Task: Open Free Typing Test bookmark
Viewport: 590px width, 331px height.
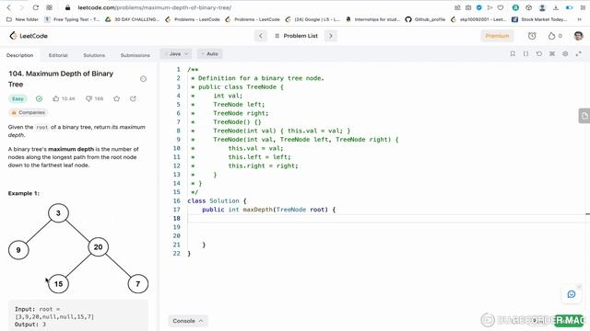Action: [x=72, y=19]
